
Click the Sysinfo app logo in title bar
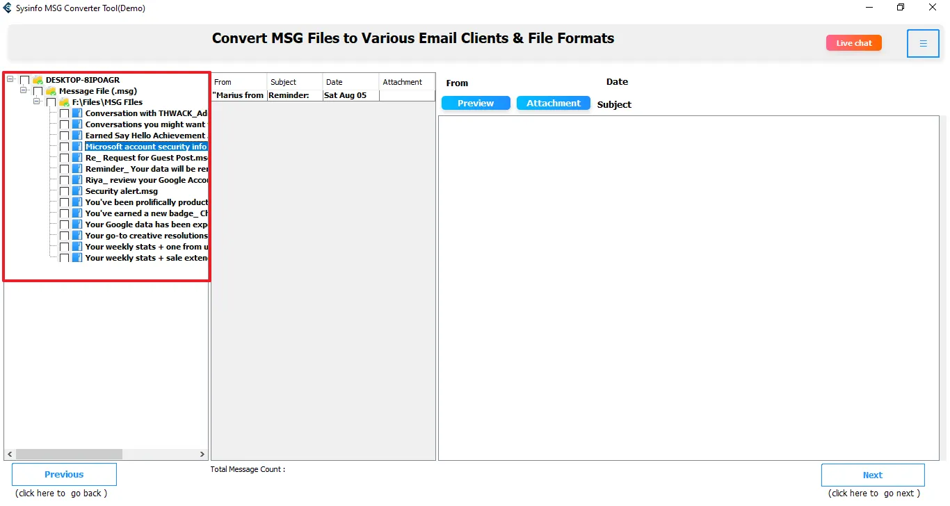pyautogui.click(x=8, y=8)
